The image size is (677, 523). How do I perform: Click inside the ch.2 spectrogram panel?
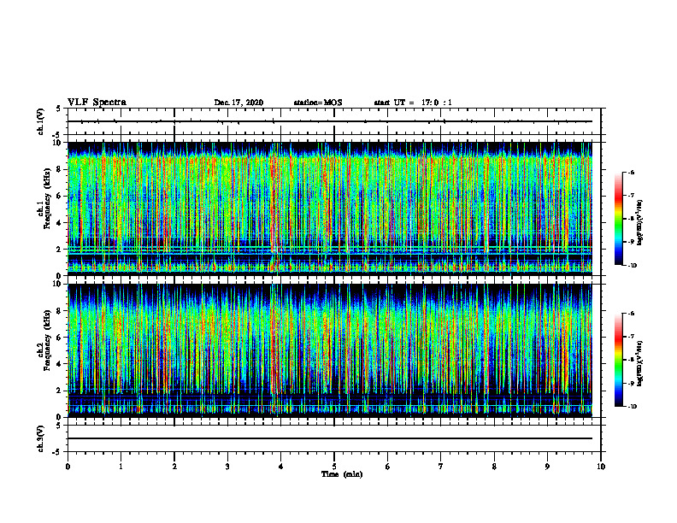(x=330, y=350)
